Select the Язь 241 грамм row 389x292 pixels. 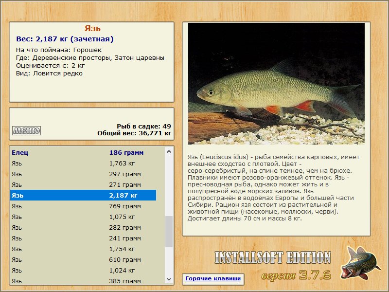[x=83, y=238]
